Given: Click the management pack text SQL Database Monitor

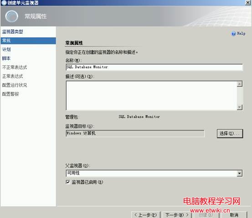Looking at the screenshot, I should click(x=139, y=117).
